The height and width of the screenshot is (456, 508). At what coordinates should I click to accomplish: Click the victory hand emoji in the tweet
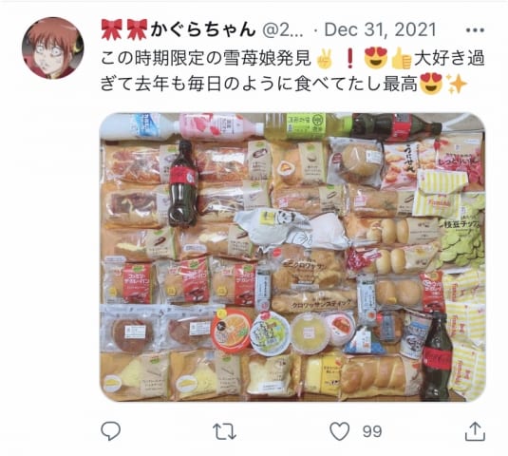324,59
